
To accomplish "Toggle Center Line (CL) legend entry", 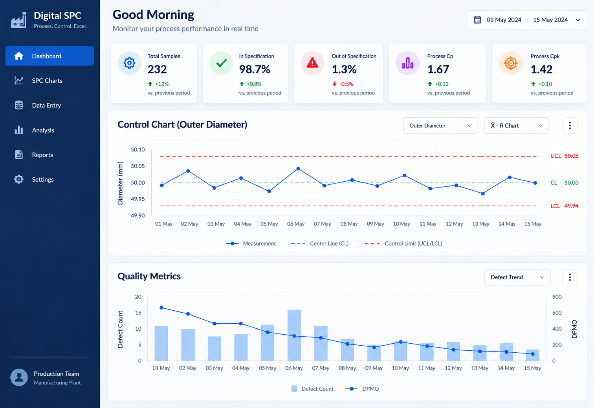I will pos(319,244).
